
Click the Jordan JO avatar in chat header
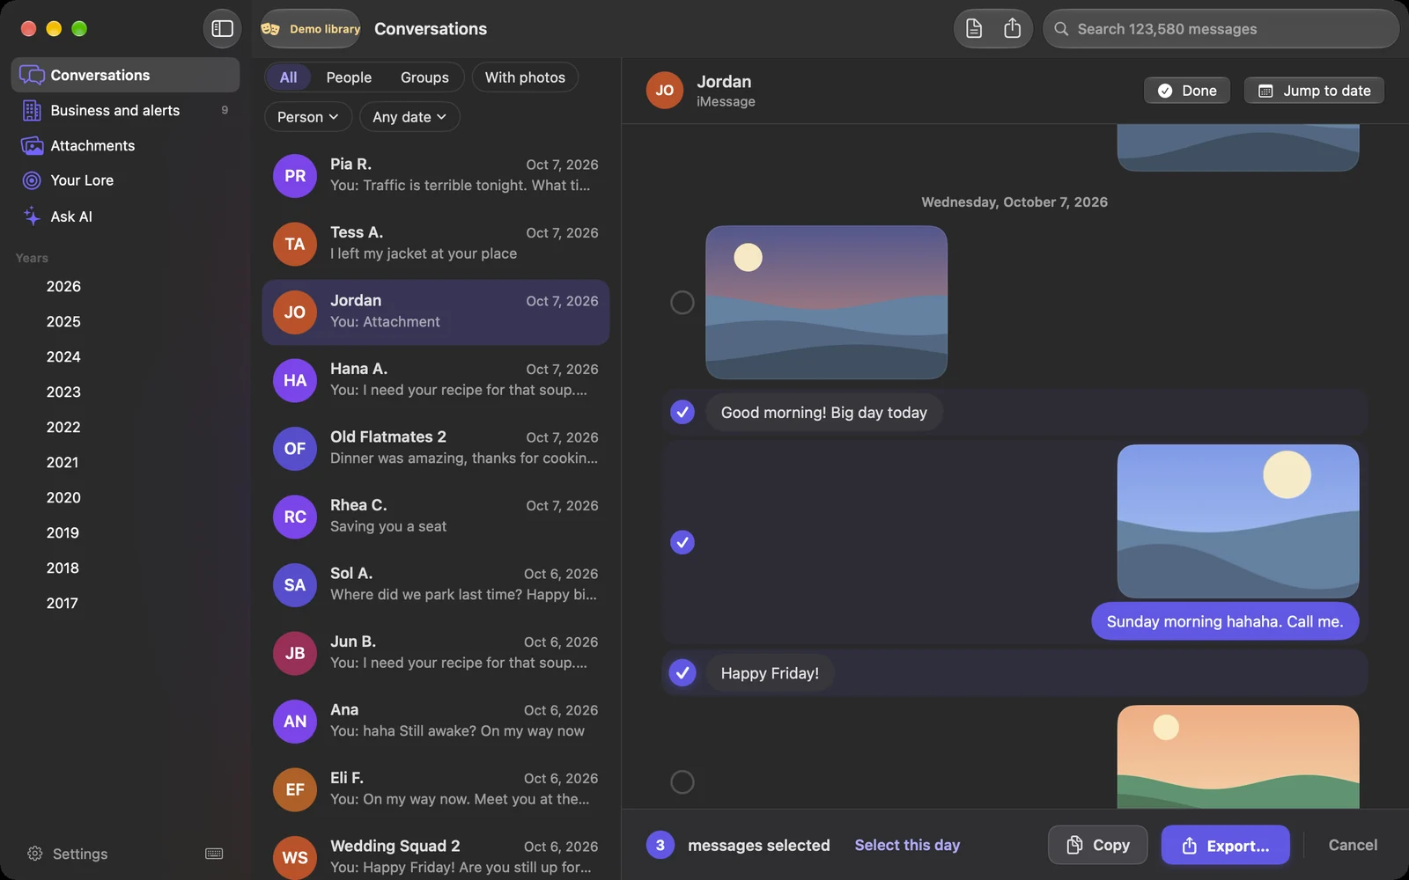[x=665, y=91]
